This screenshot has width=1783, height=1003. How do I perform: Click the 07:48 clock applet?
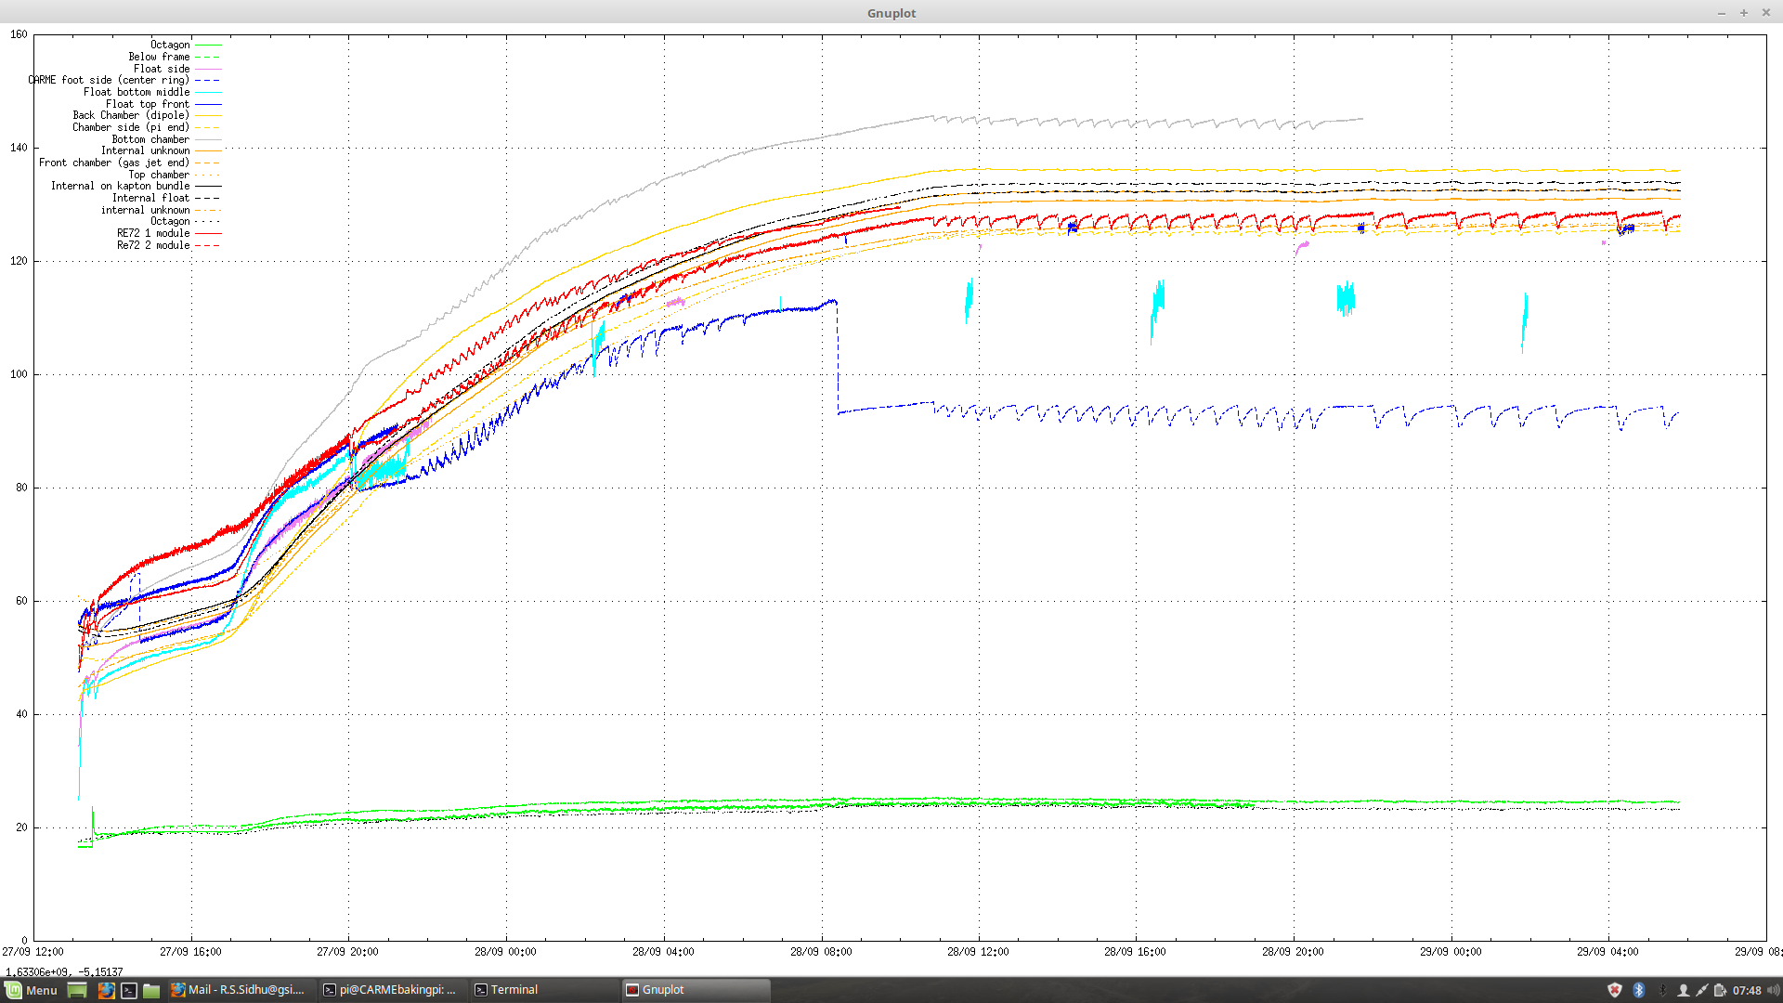(1747, 990)
